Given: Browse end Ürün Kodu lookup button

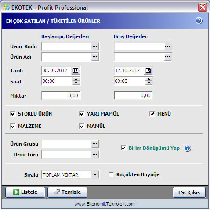Looking at the screenshot, I should [167, 46].
